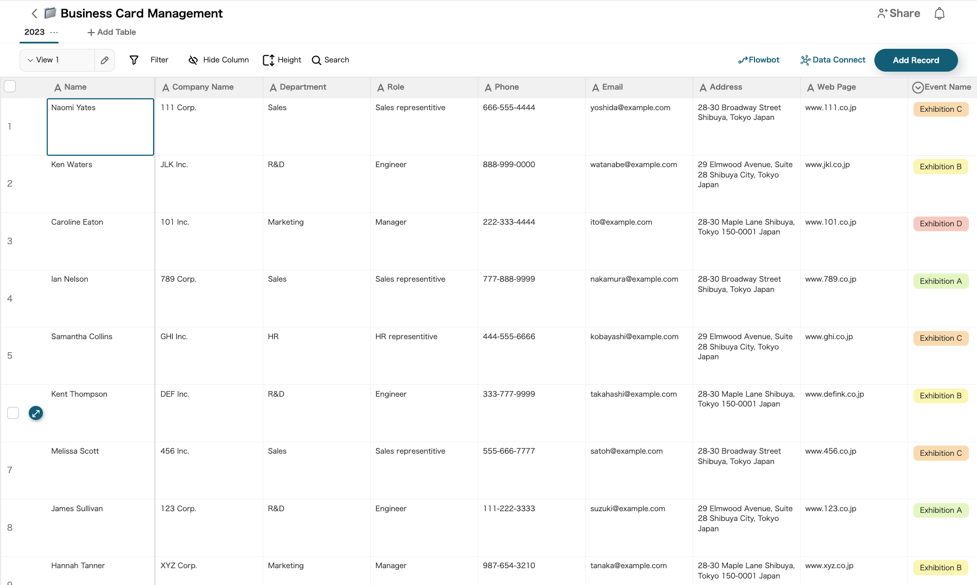The height and width of the screenshot is (585, 977).
Task: Open Search magnifier icon
Action: (316, 60)
